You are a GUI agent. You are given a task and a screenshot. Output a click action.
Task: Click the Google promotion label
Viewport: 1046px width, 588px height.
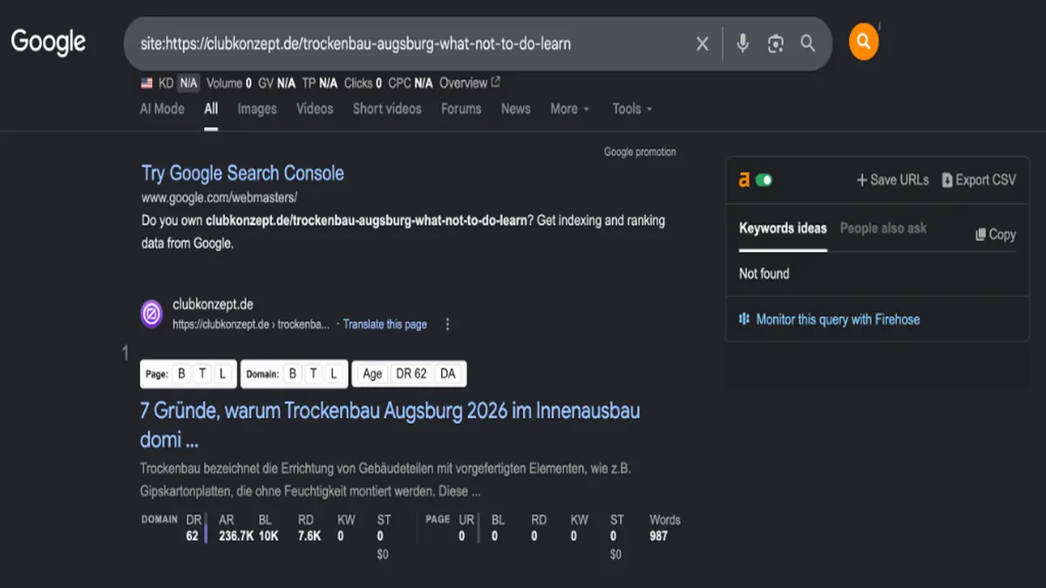tap(640, 152)
